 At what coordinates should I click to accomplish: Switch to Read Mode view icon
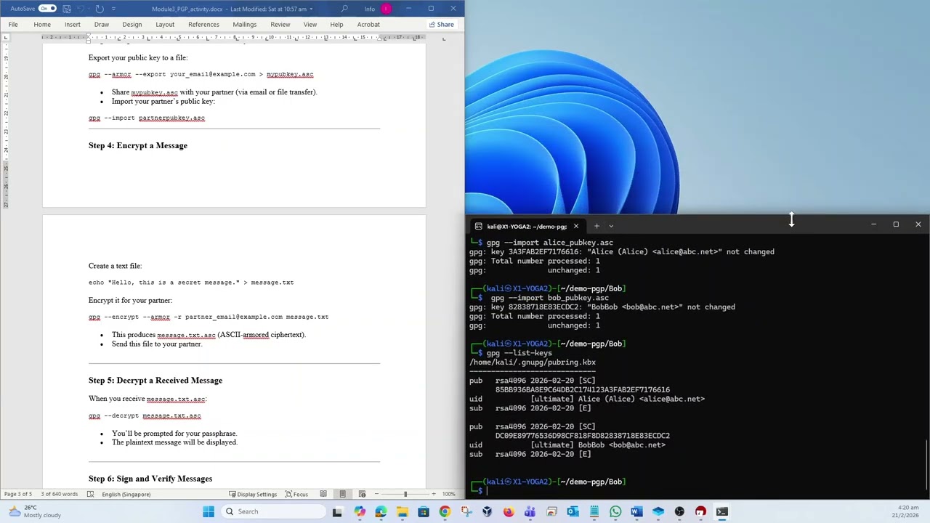pos(323,494)
